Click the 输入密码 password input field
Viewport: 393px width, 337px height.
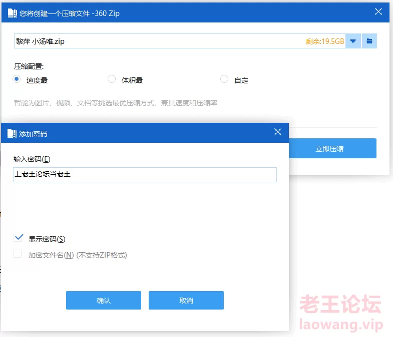click(145, 175)
